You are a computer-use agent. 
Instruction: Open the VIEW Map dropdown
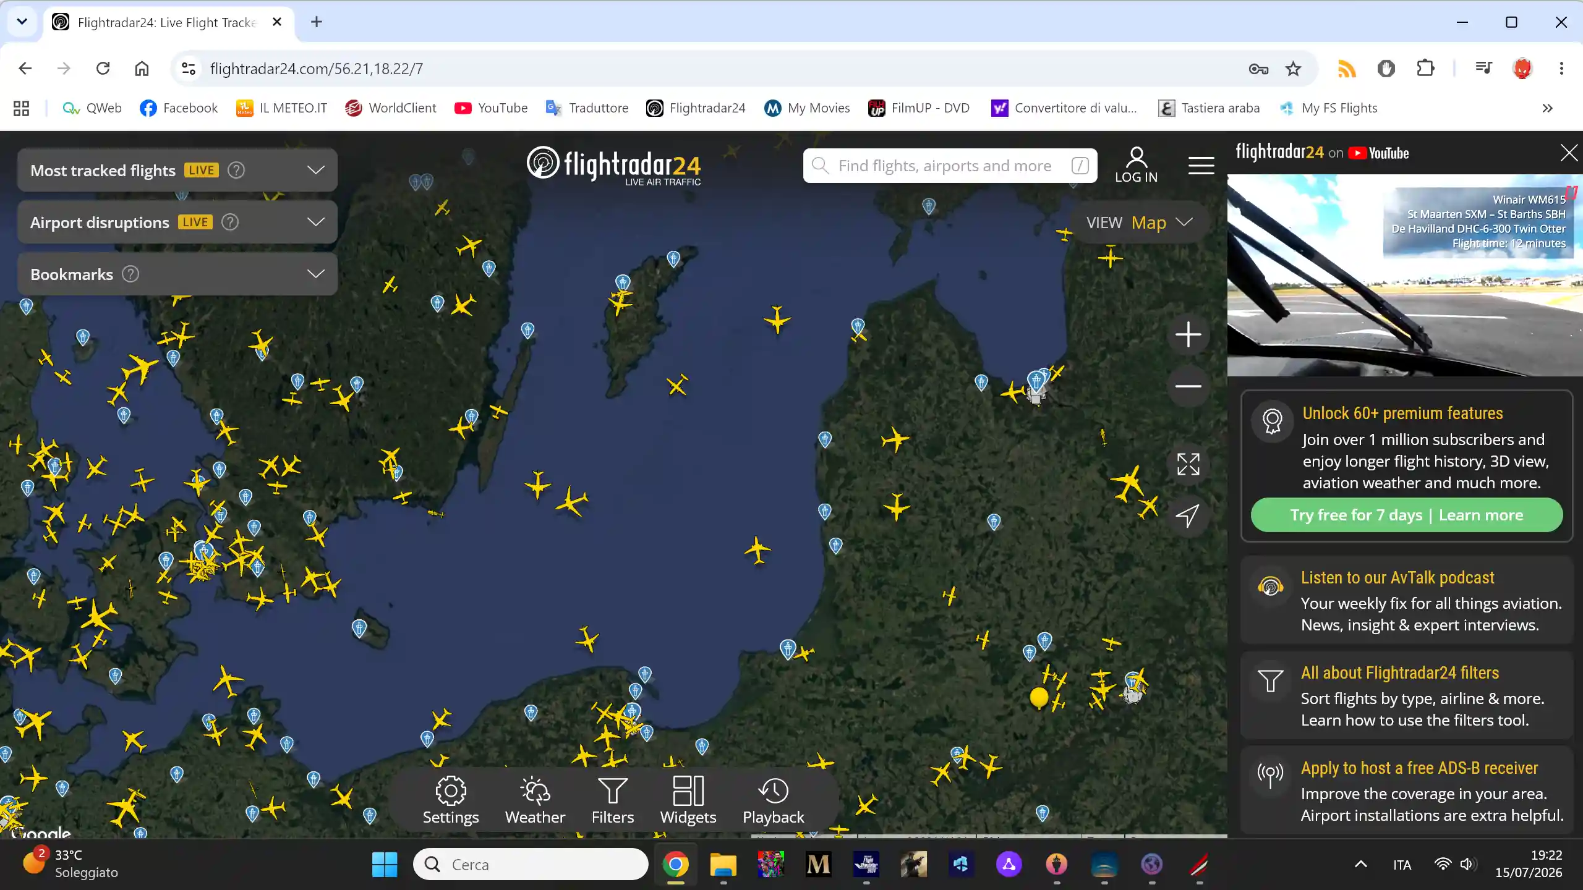pyautogui.click(x=1139, y=222)
